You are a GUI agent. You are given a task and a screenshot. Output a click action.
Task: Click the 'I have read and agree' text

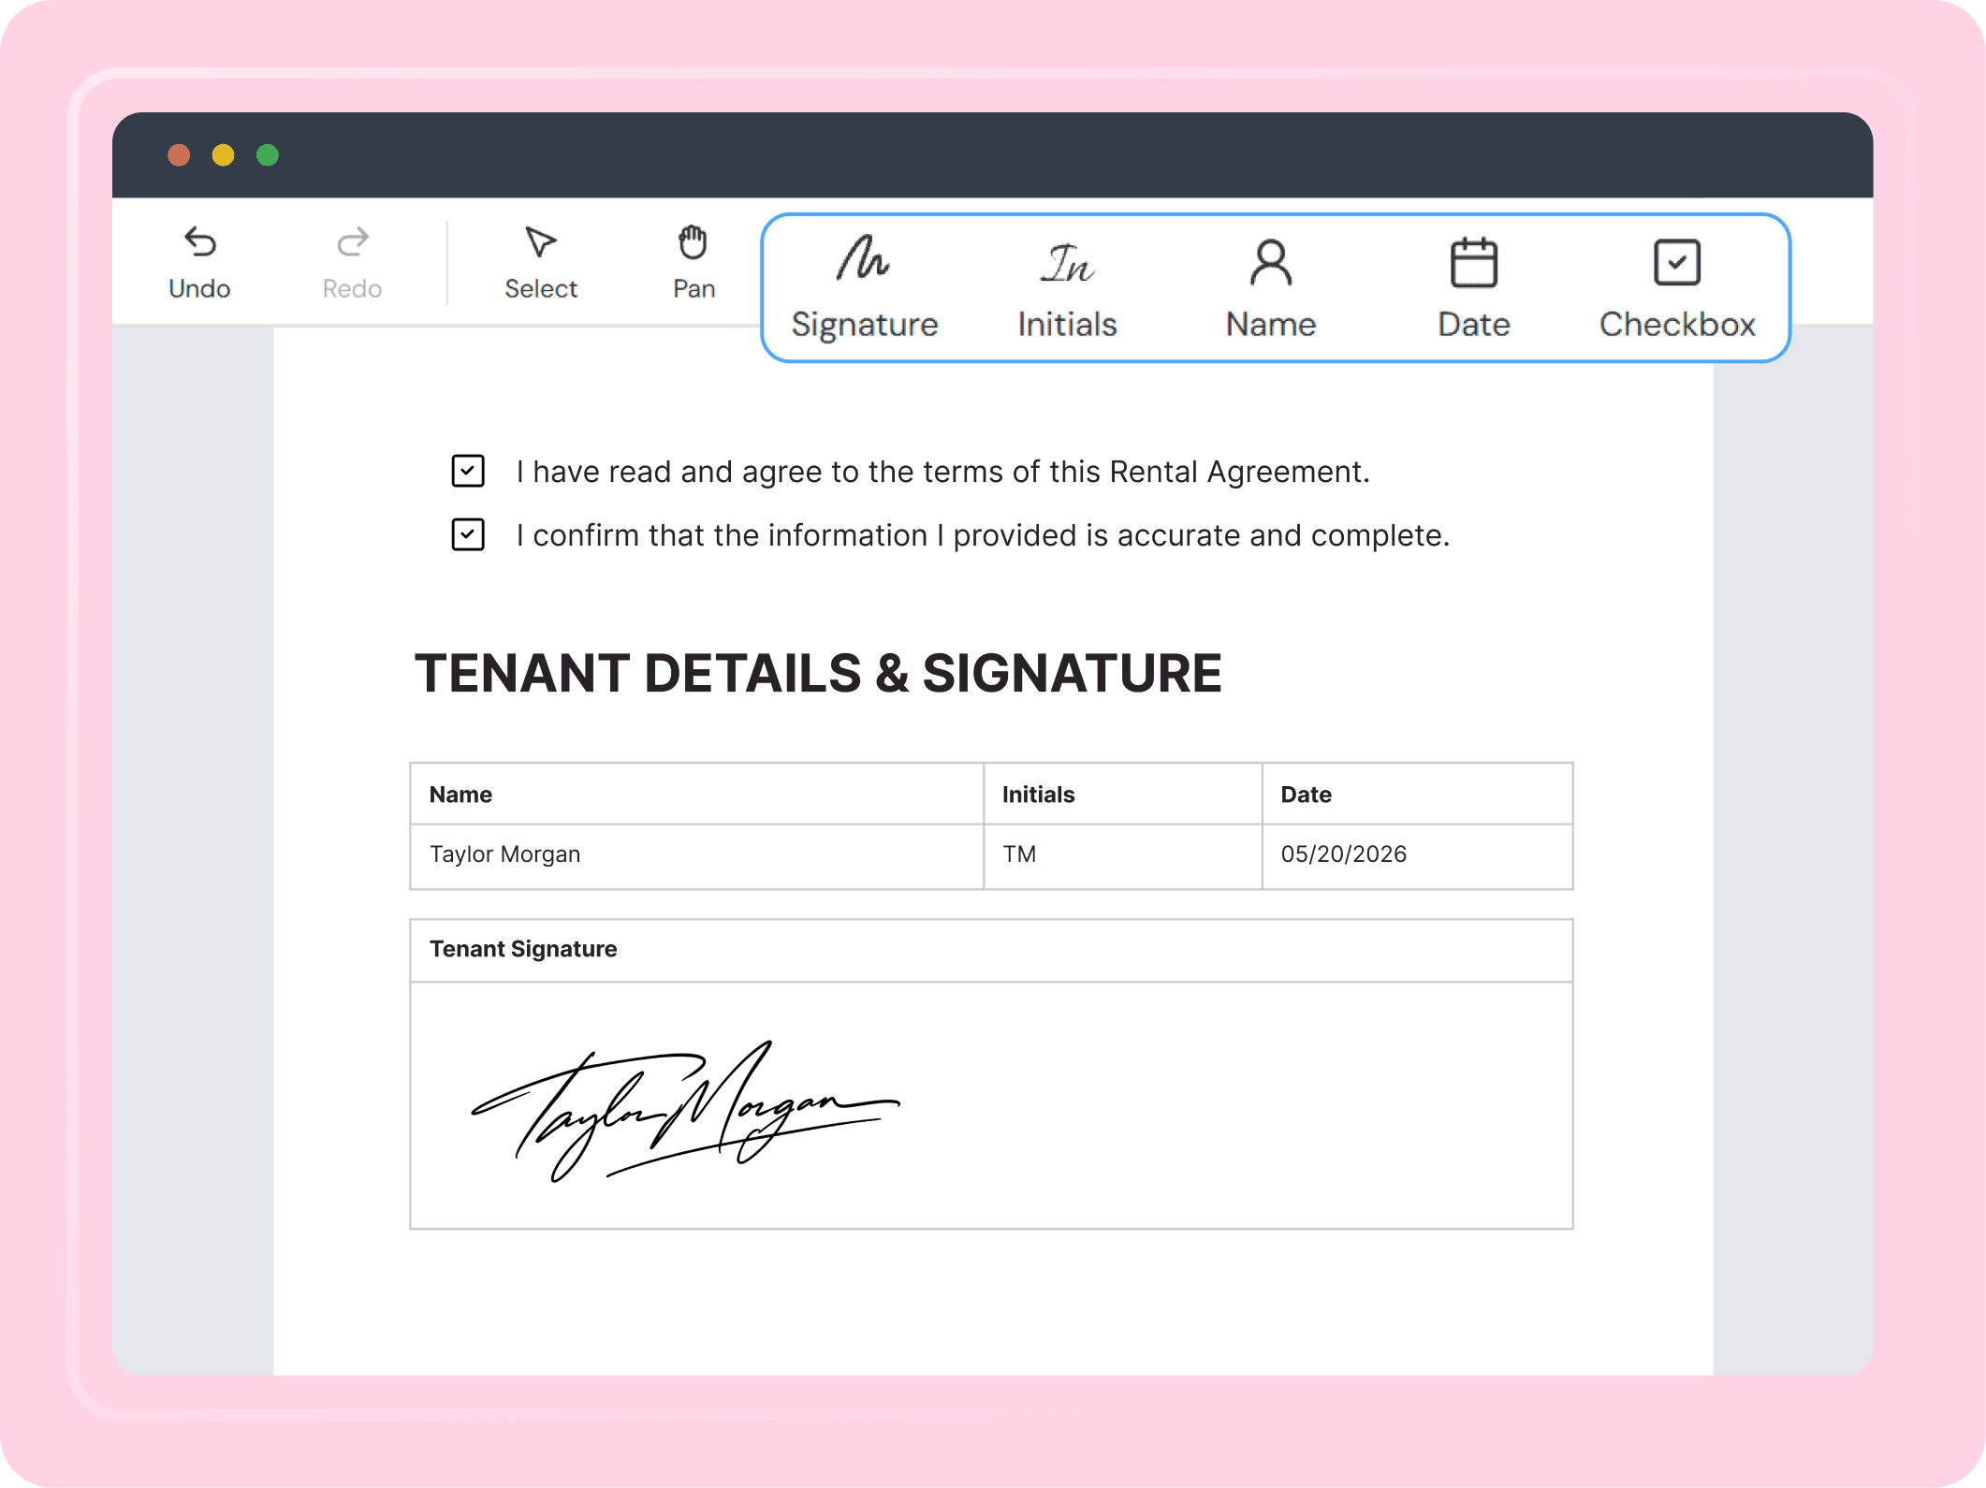click(942, 472)
